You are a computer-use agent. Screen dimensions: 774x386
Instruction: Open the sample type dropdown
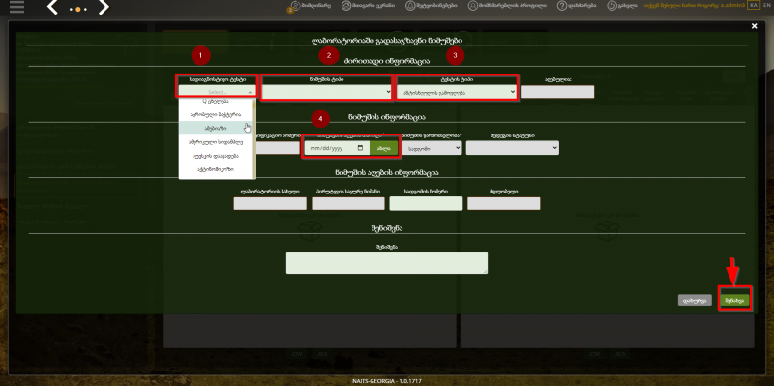pos(327,92)
